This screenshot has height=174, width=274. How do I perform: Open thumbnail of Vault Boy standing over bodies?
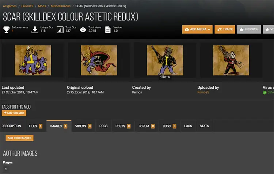click(33, 61)
